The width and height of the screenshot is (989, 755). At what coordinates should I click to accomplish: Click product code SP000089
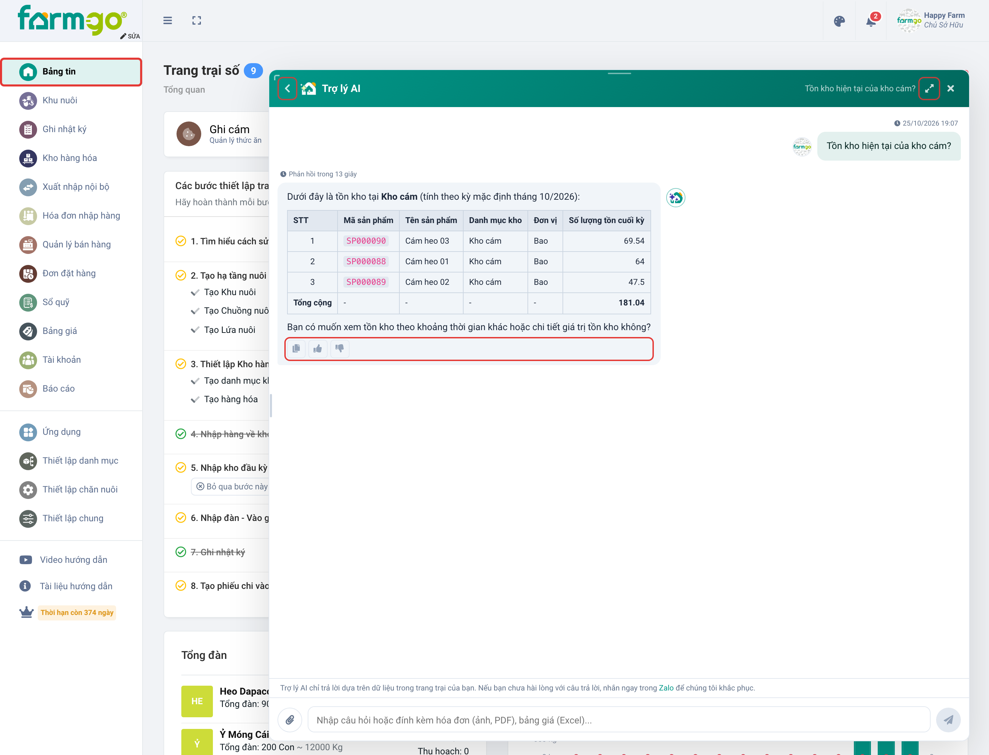coord(366,282)
